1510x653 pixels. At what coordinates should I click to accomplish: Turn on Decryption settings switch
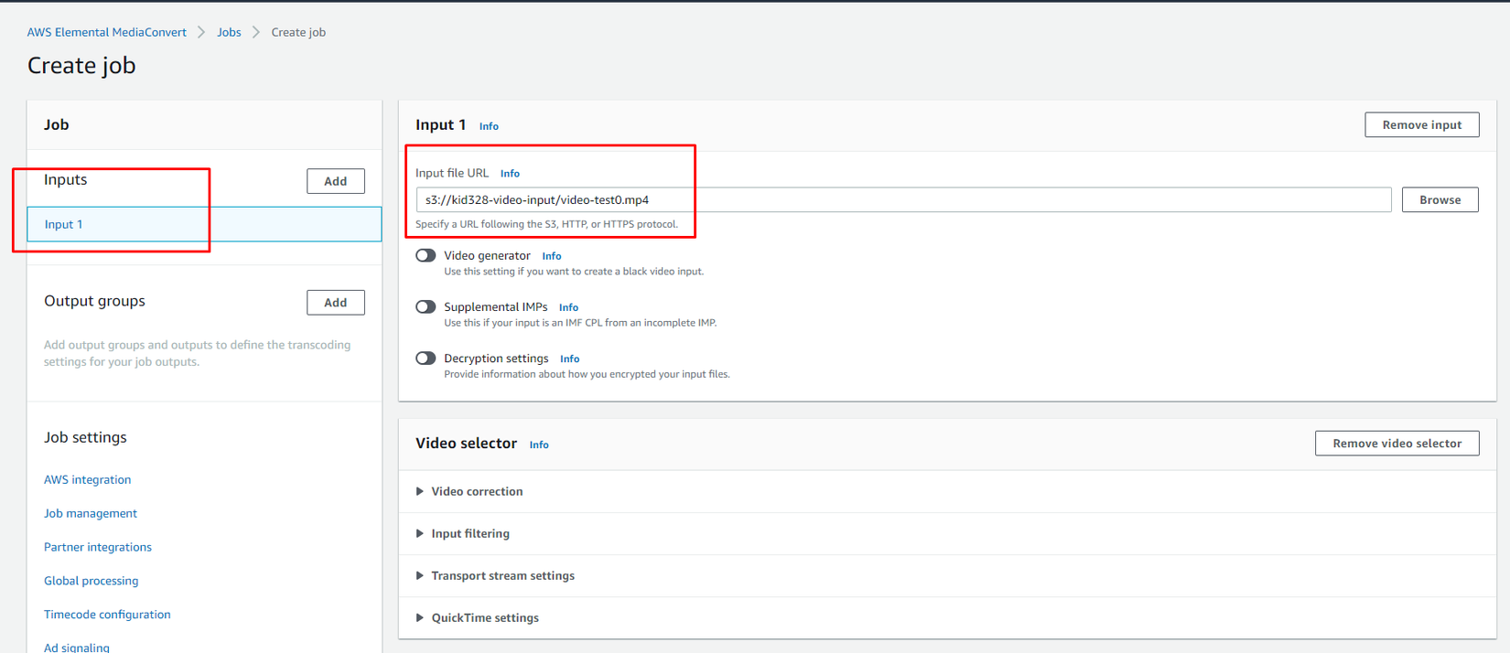pos(426,359)
